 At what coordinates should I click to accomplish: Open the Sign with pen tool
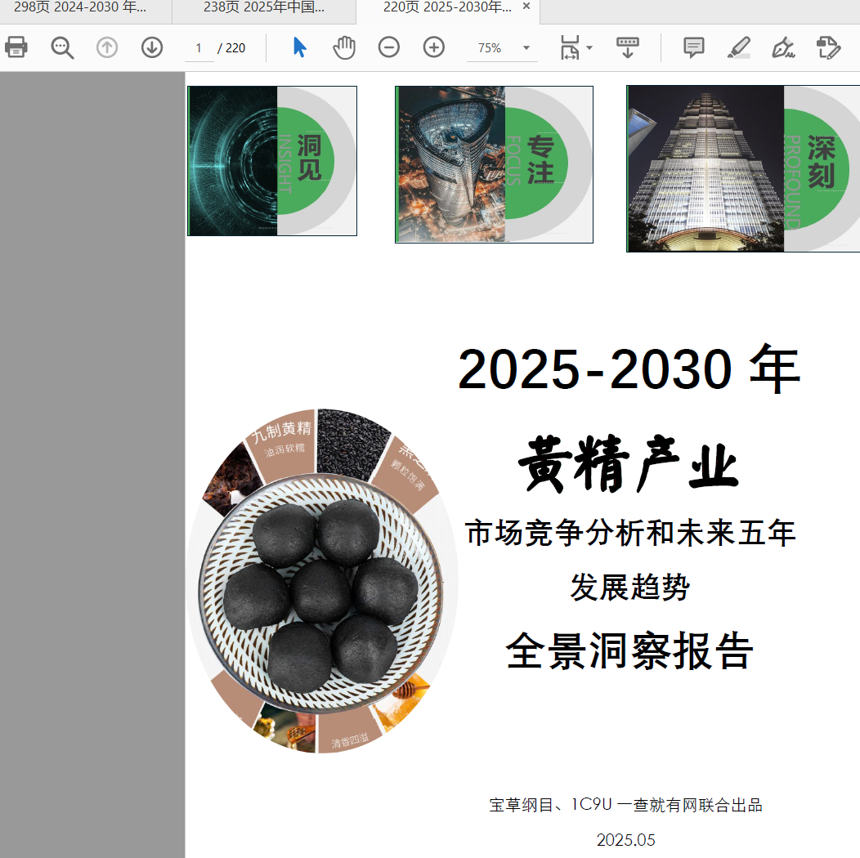coord(783,47)
